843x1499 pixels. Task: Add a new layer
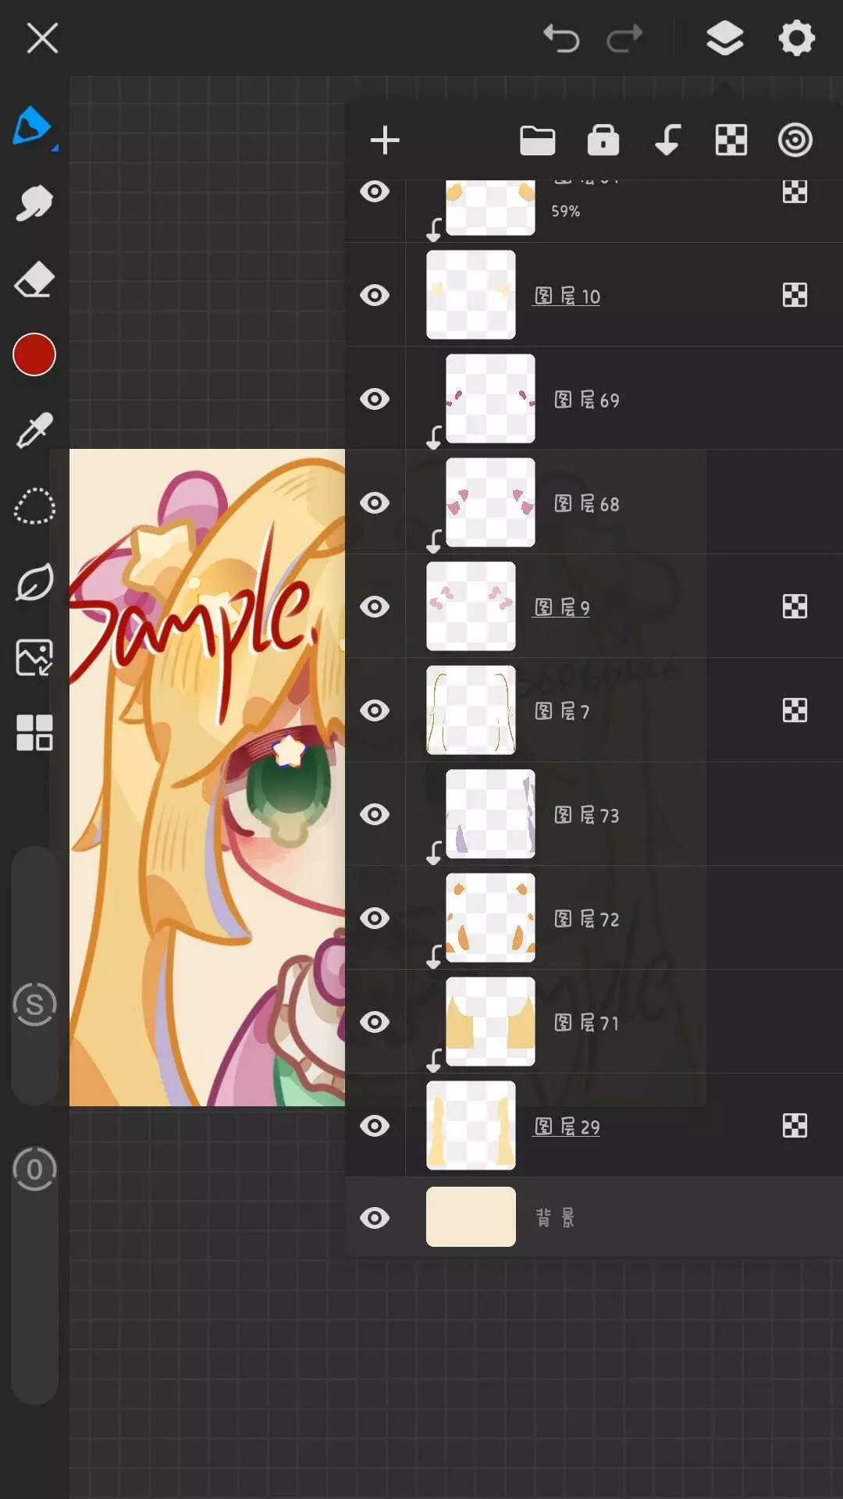coord(384,141)
